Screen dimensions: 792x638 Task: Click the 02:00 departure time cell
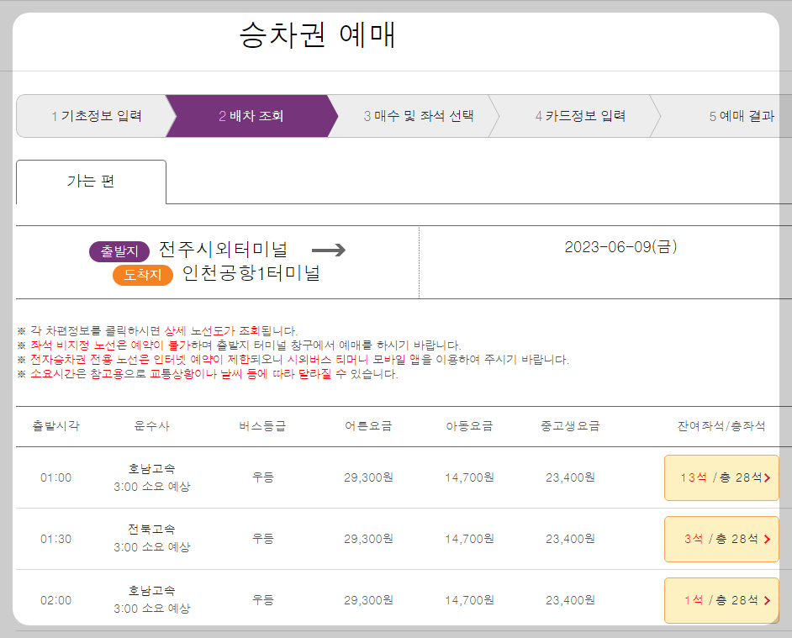[55, 600]
